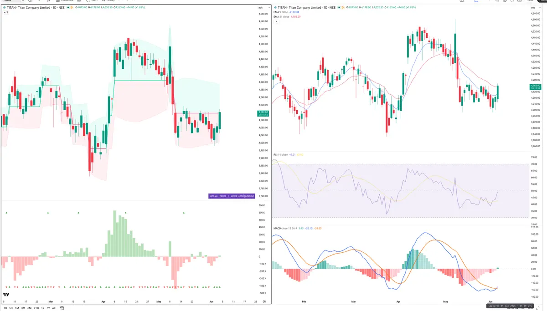Select the 1M time range

click(17, 308)
